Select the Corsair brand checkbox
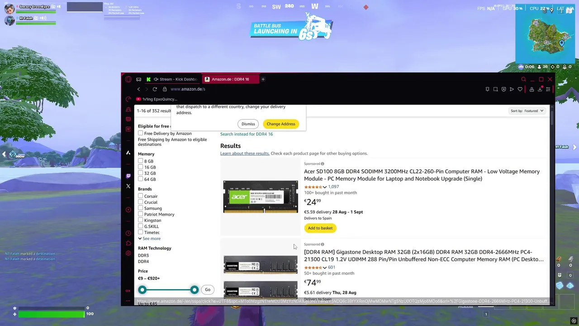Screen dimensions: 579x326 [141, 196]
